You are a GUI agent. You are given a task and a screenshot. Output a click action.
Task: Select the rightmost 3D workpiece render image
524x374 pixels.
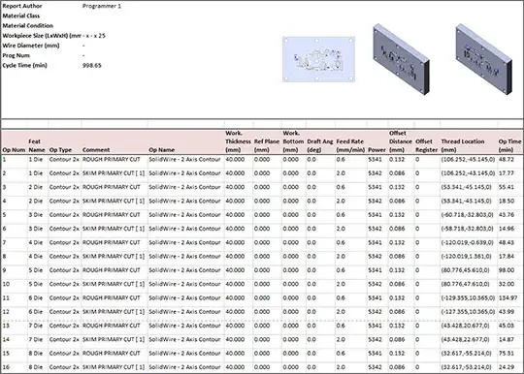pos(483,59)
